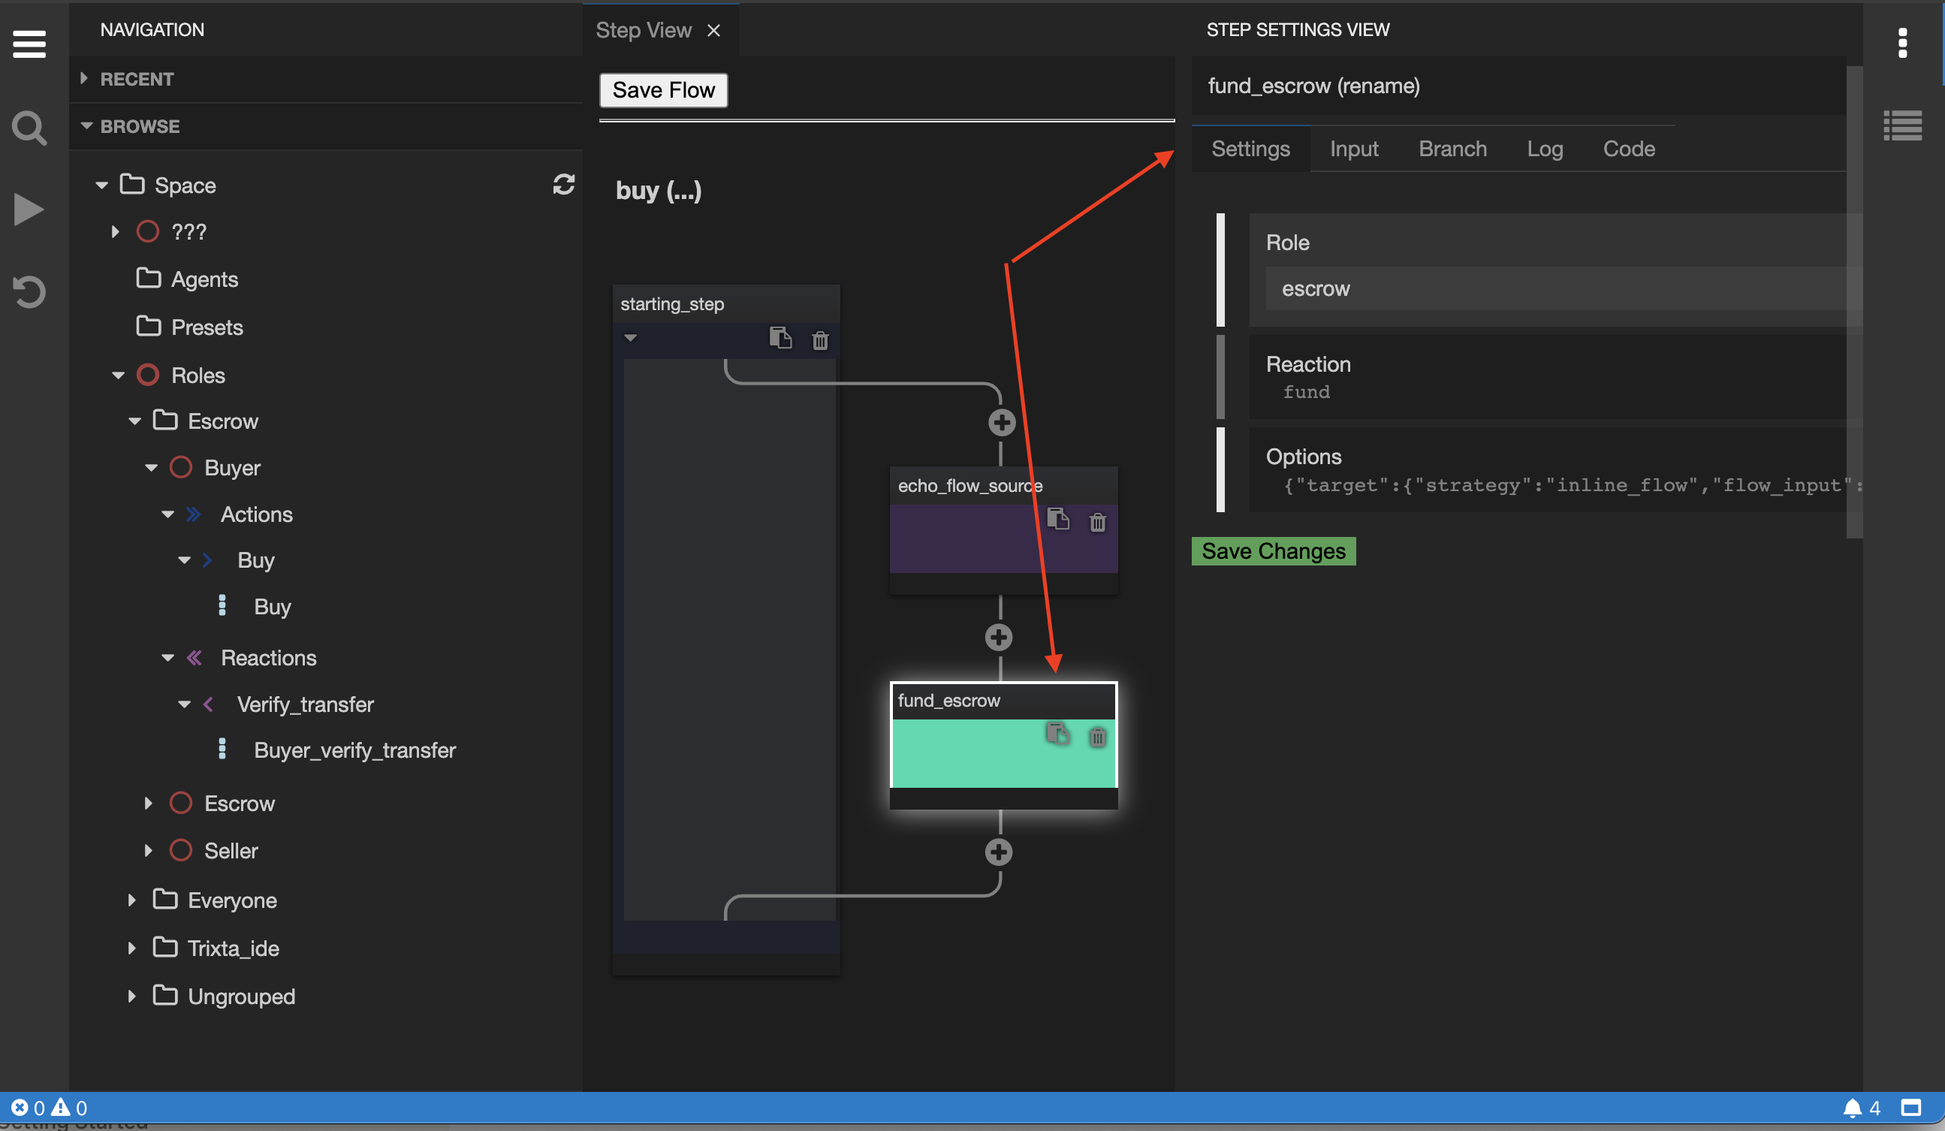Expand the Trixta_ide folder
The image size is (1945, 1131).
tap(132, 948)
